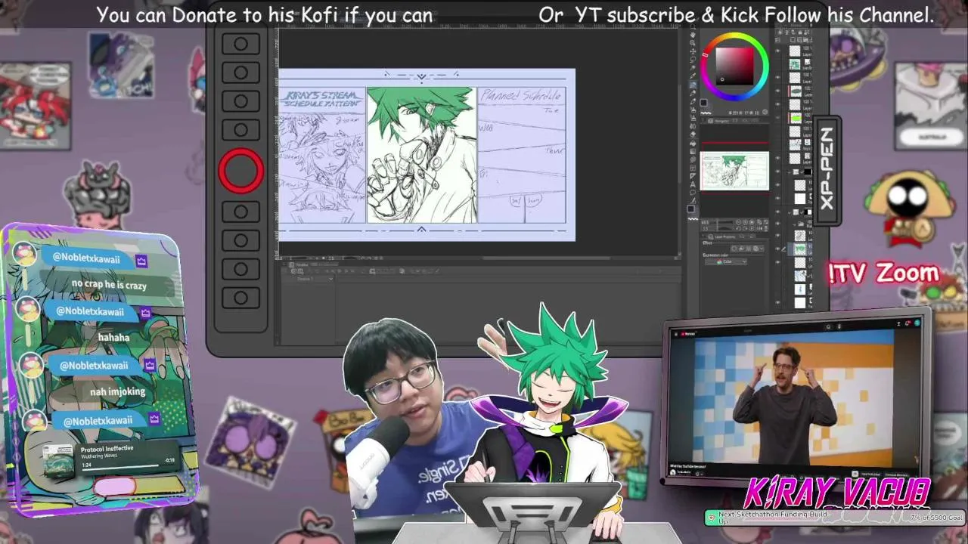Click the 'Protocol Ineffective' song title
Viewport: 968px width, 544px height.
pos(107,448)
